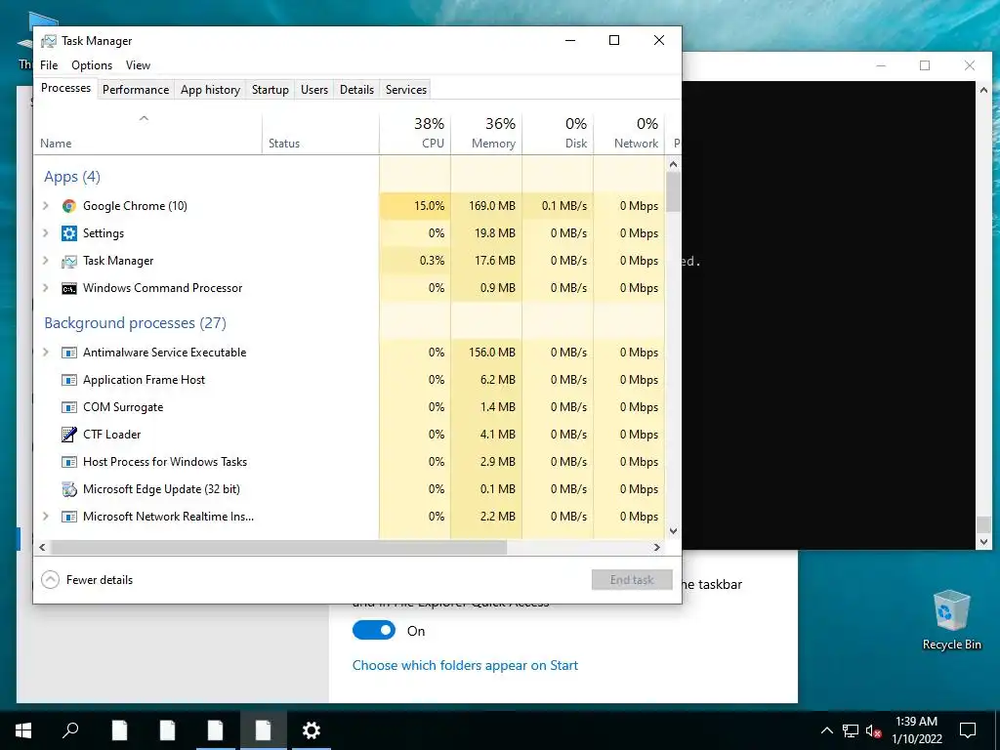The width and height of the screenshot is (1000, 750).
Task: Click the first blank taskbar app icon
Action: point(119,730)
